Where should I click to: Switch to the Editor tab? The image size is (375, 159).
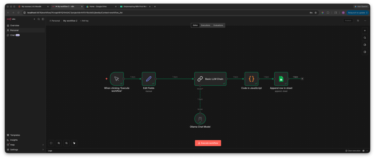[x=195, y=25]
